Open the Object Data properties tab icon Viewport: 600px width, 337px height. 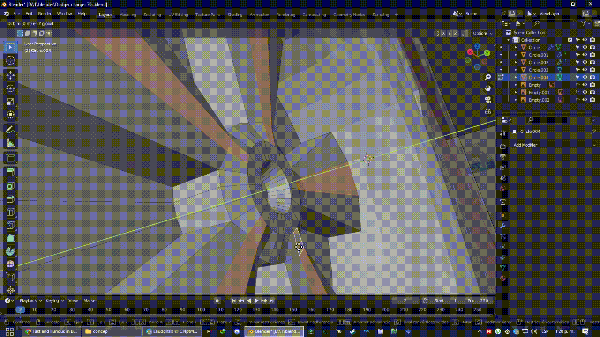click(x=503, y=268)
